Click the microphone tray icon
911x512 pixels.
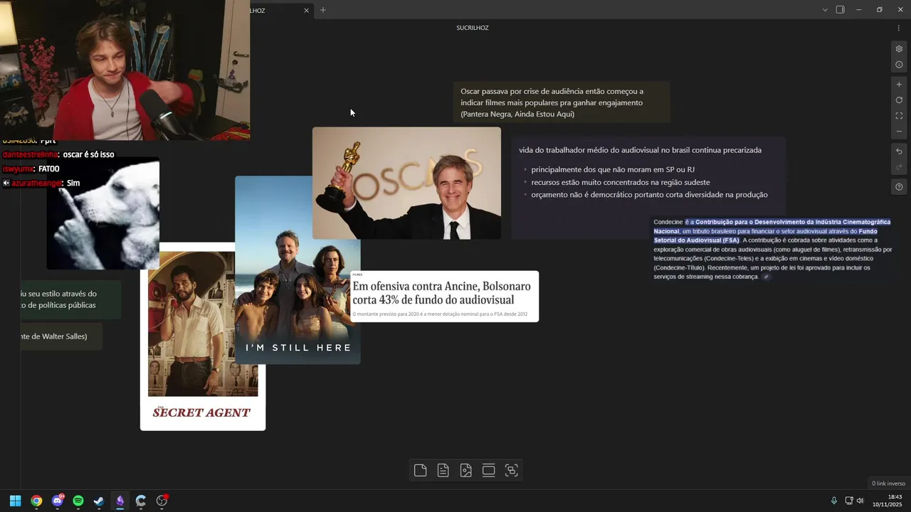click(834, 501)
